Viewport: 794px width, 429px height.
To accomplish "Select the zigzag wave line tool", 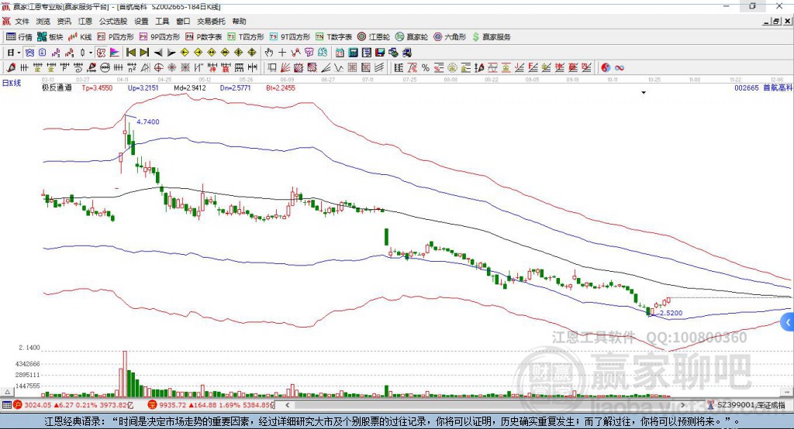I will tap(338, 67).
